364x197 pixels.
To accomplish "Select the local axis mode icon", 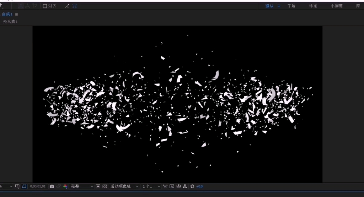I will tap(21, 6).
